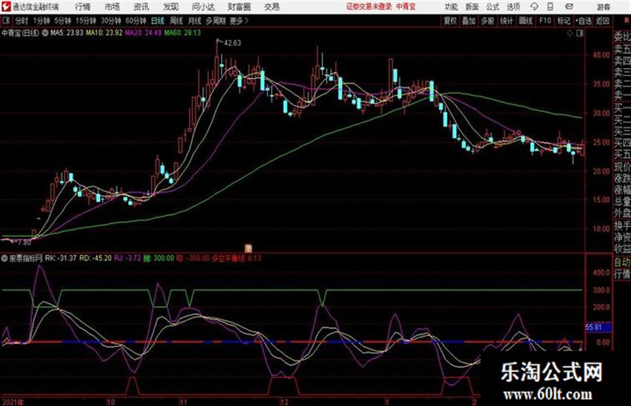Image resolution: width=631 pixels, height=406 pixels.
Task: Switch to the 1分钟 period tab
Action: pos(41,21)
